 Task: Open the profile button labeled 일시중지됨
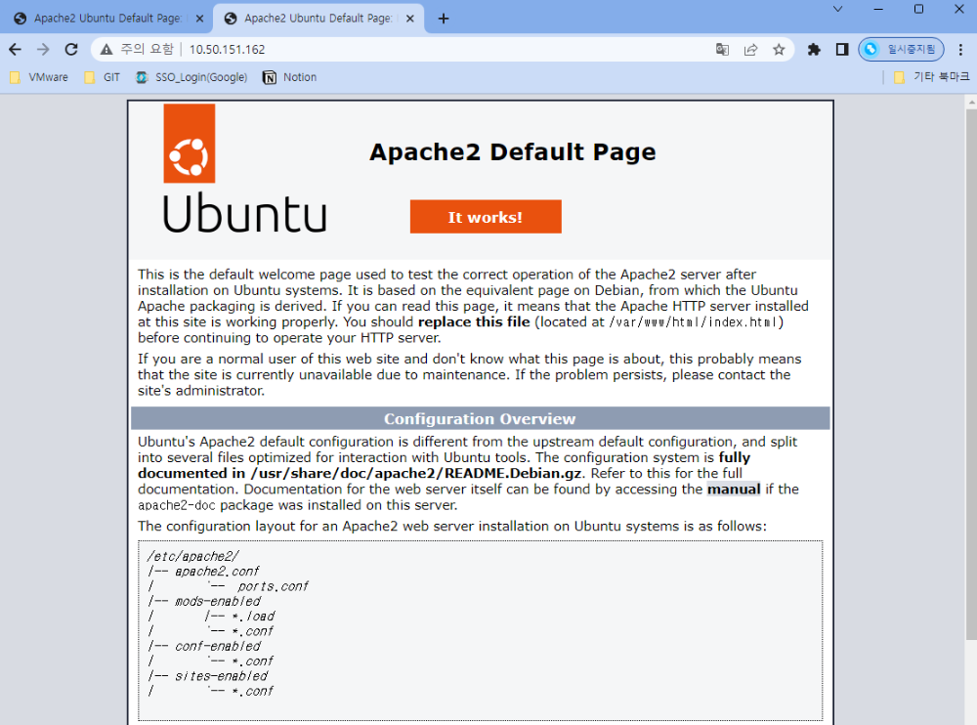(x=901, y=49)
